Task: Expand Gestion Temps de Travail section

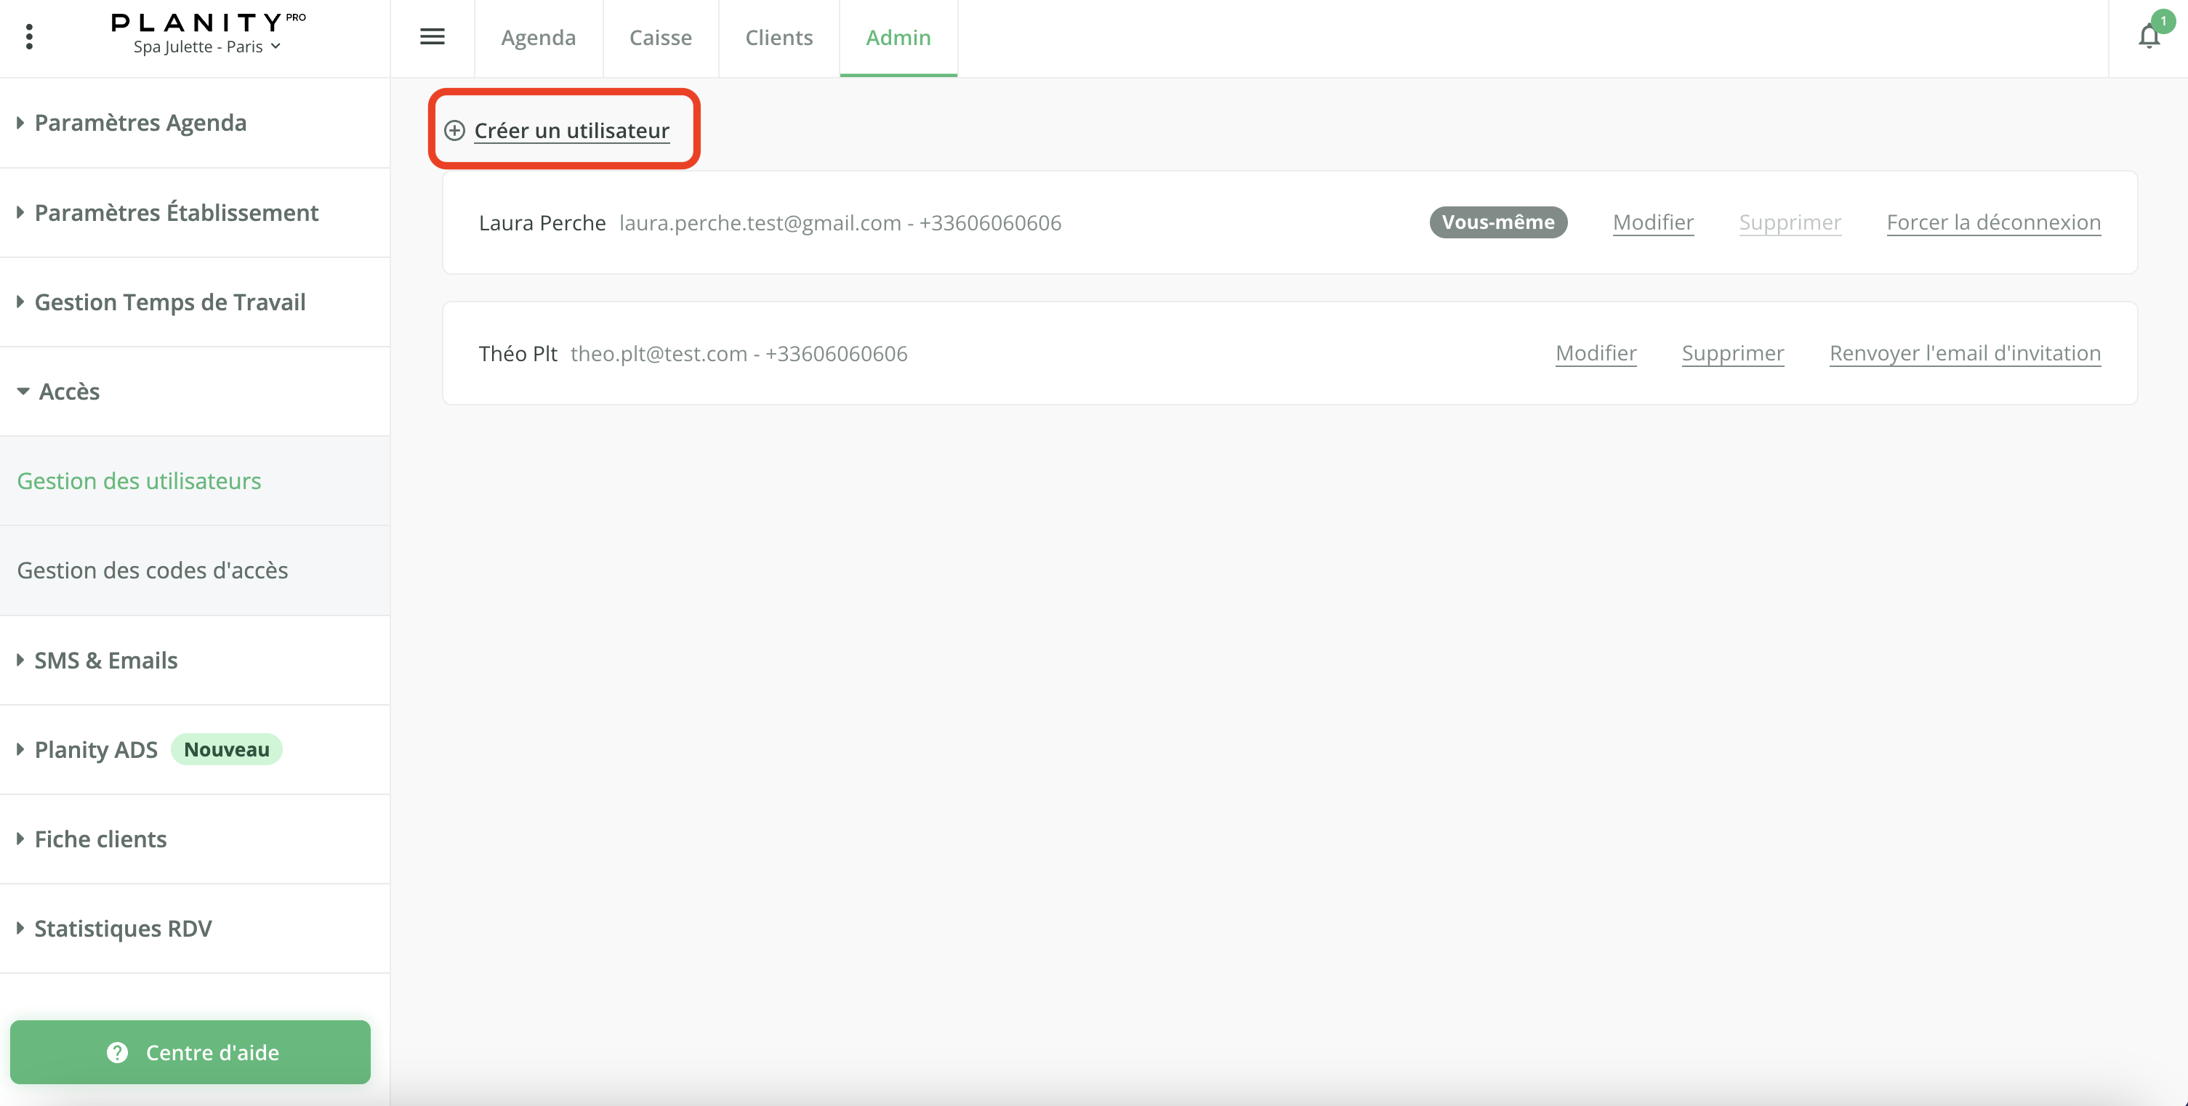Action: pos(169,302)
